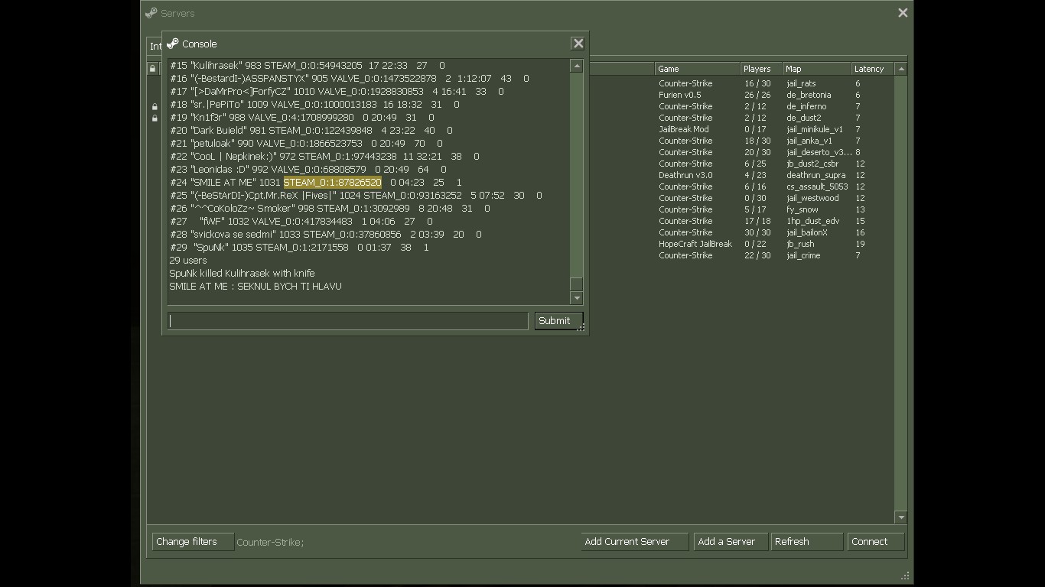Click 'SpuNk killed Kulihrasek with knife' line

pos(242,274)
